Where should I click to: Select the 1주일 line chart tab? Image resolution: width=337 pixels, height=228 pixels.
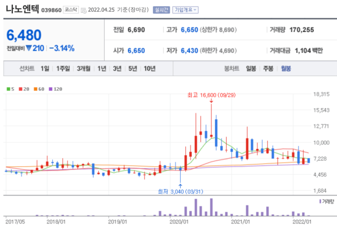tap(63, 69)
